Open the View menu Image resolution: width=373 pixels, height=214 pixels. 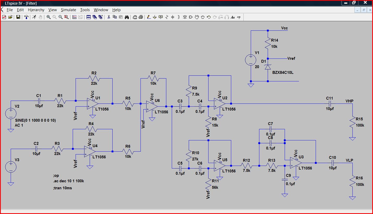[x=53, y=10]
